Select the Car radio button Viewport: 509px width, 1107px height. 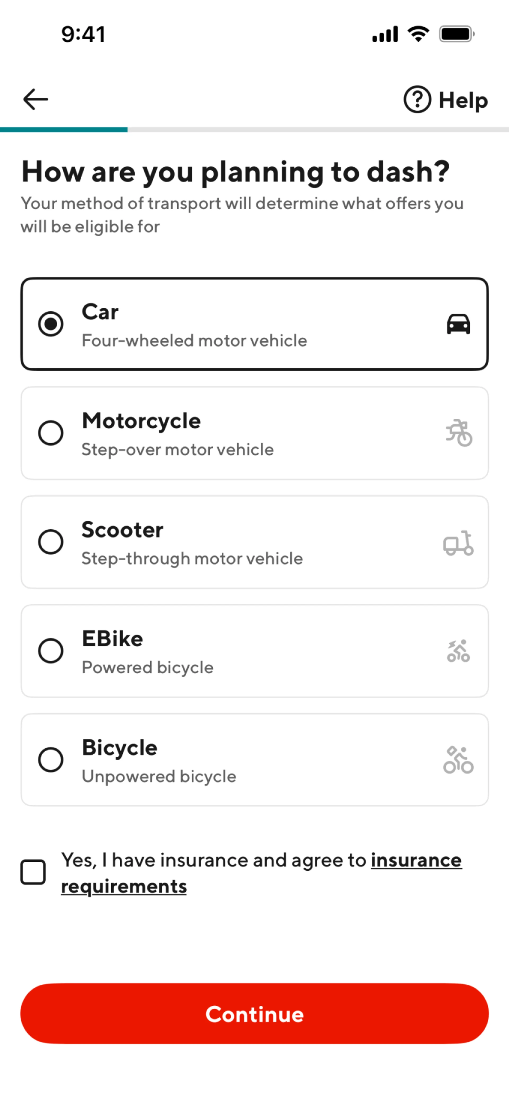click(x=51, y=324)
